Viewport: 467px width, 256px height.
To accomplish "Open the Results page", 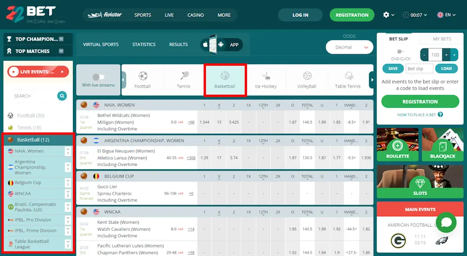I will [x=178, y=44].
